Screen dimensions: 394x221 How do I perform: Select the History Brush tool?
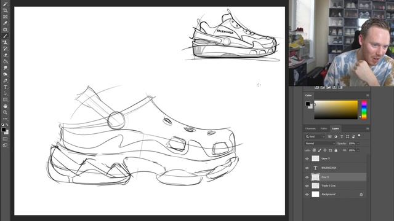(x=5, y=49)
